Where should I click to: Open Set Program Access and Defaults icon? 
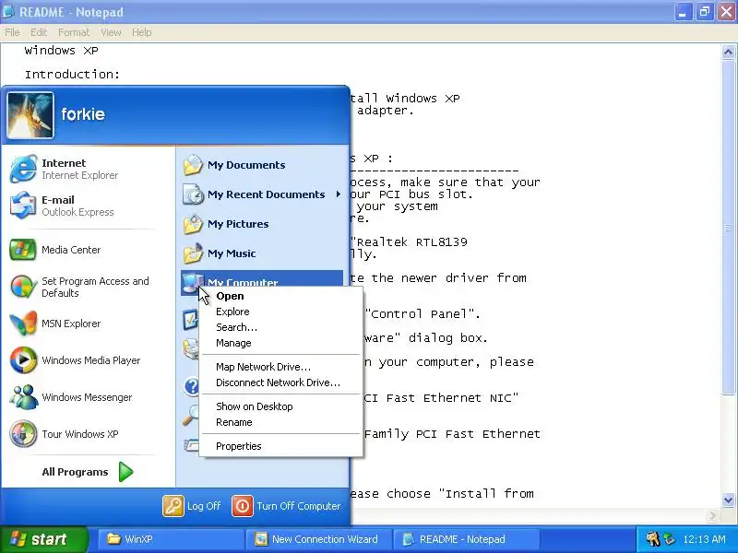click(22, 287)
